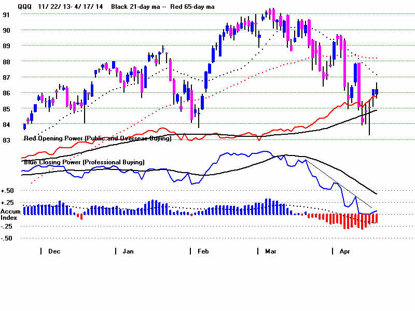
Task: Click the -.25 accumulation scale label
Action: (x=7, y=227)
